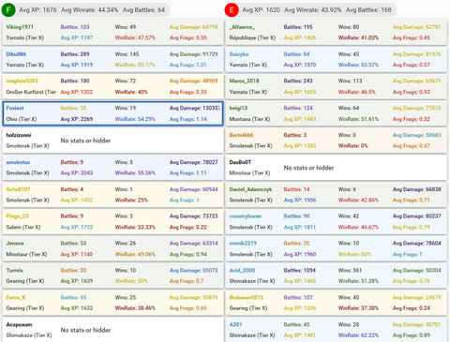Click Foxiest's WinRate: 54.29% value
The height and width of the screenshot is (342, 450).
click(x=135, y=119)
